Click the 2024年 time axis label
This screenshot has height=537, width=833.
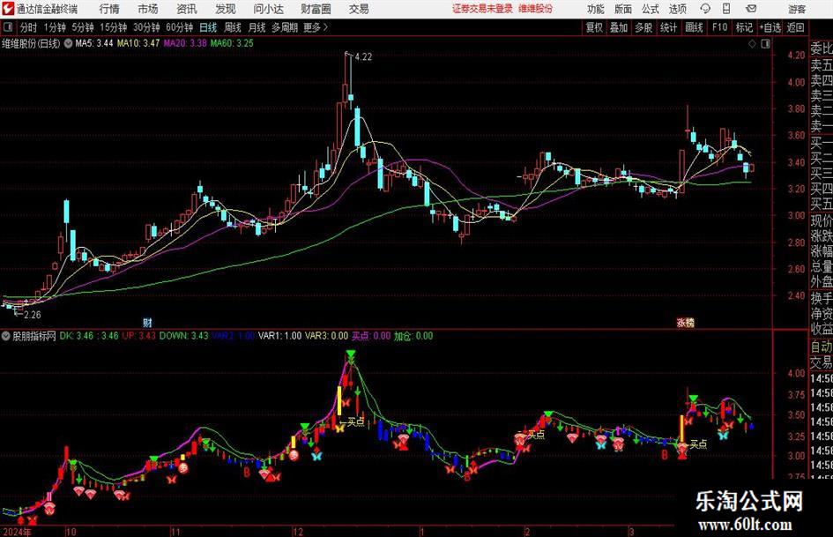[17, 532]
